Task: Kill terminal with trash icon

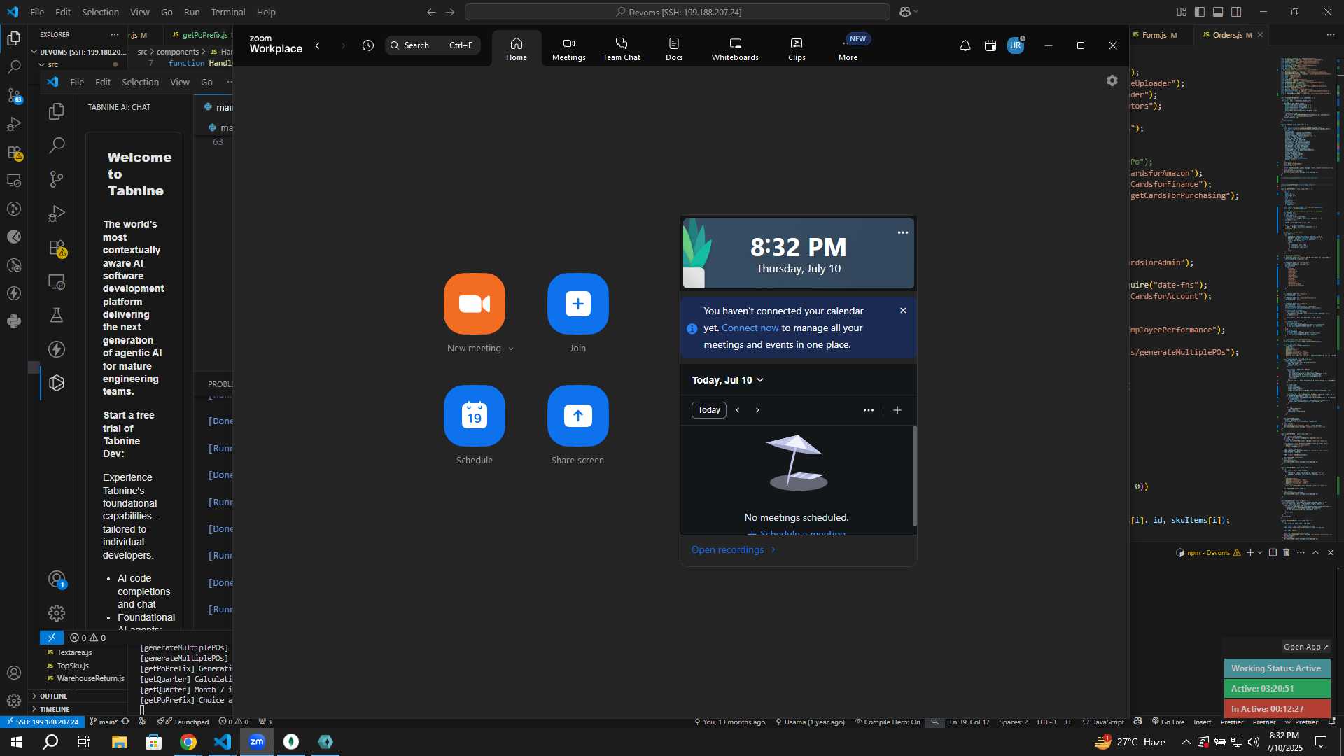Action: pos(1286,552)
